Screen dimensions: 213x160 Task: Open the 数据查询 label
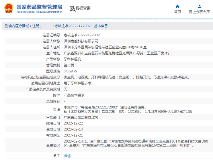83,8
